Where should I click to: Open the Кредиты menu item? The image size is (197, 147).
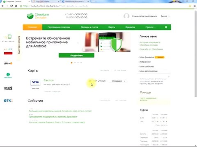coord(130,27)
